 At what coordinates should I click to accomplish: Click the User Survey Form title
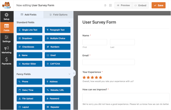[99, 22]
